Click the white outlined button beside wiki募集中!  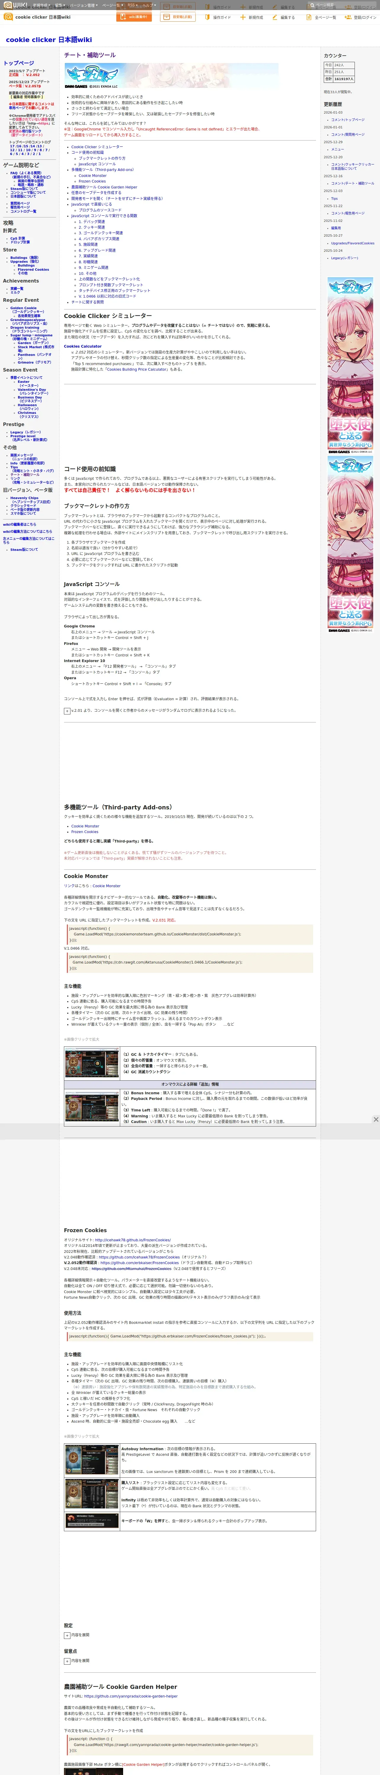[x=177, y=17]
